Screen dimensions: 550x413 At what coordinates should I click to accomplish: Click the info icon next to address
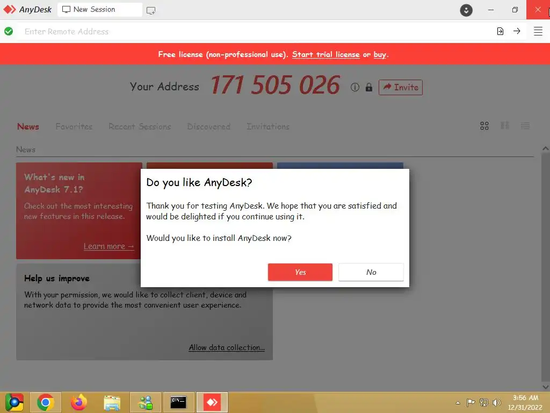[x=355, y=87]
